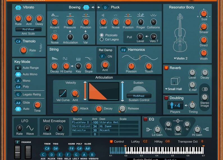Click the Bowing D keyswitch hexagon
Viewport: 223px width, 160px height.
[86, 8]
